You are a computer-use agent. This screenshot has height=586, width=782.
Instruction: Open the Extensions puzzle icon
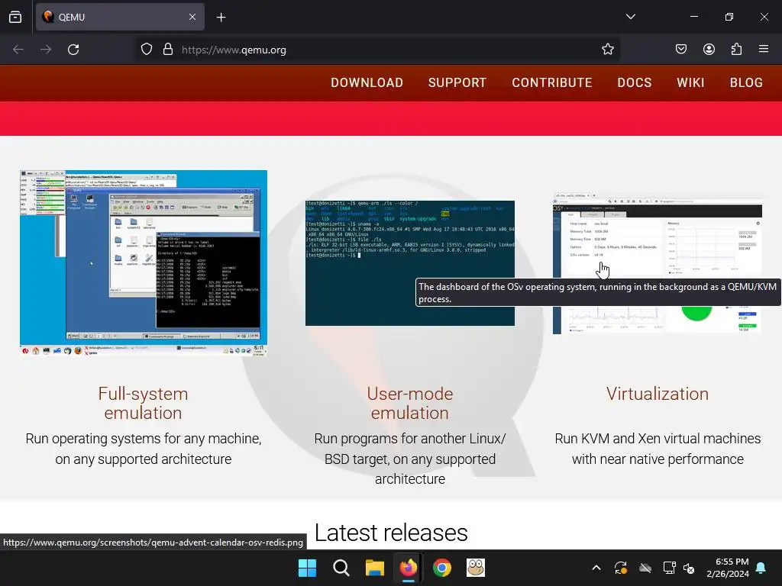pos(736,50)
